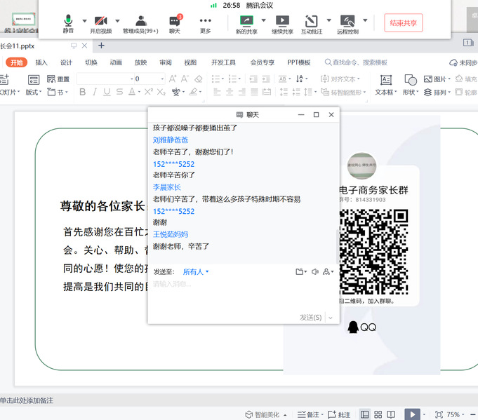Mute microphone in Tencent Meeting toolbar
This screenshot has height=420, width=478.
click(x=67, y=21)
